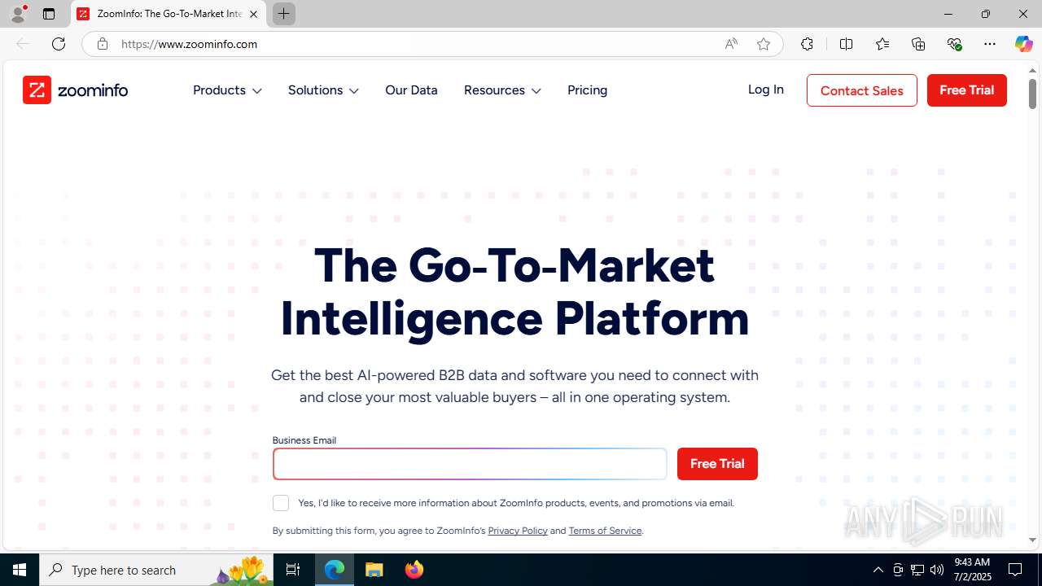Open the Windows Start menu
Screen dimensions: 1042x586
click(20, 570)
